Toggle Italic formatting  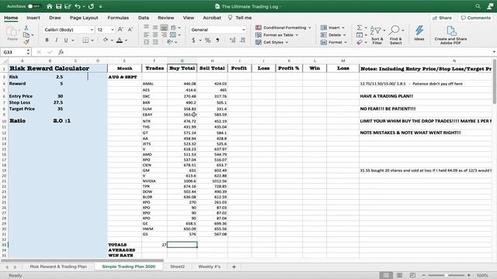tap(57, 40)
